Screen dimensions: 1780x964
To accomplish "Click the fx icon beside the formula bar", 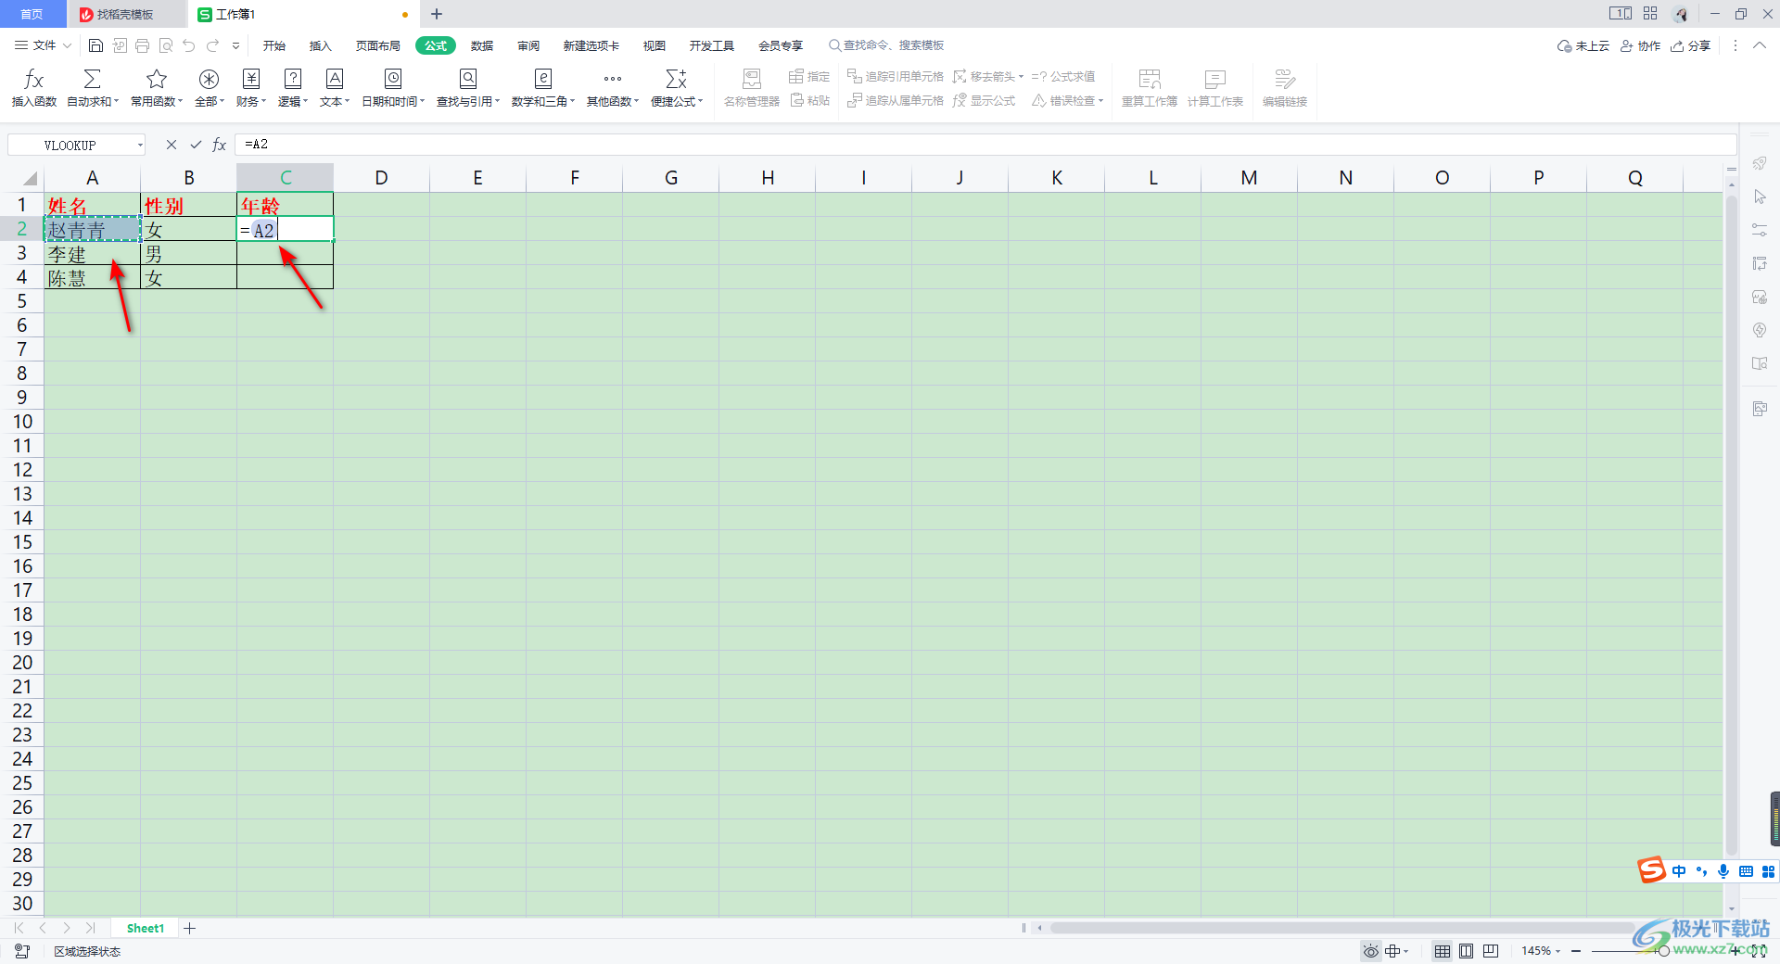I will (220, 145).
